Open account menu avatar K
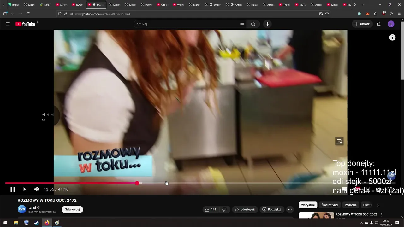 391,24
